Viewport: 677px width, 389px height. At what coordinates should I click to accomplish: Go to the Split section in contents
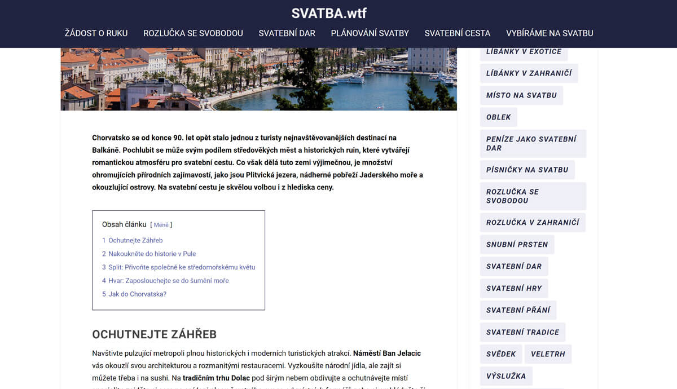point(182,267)
